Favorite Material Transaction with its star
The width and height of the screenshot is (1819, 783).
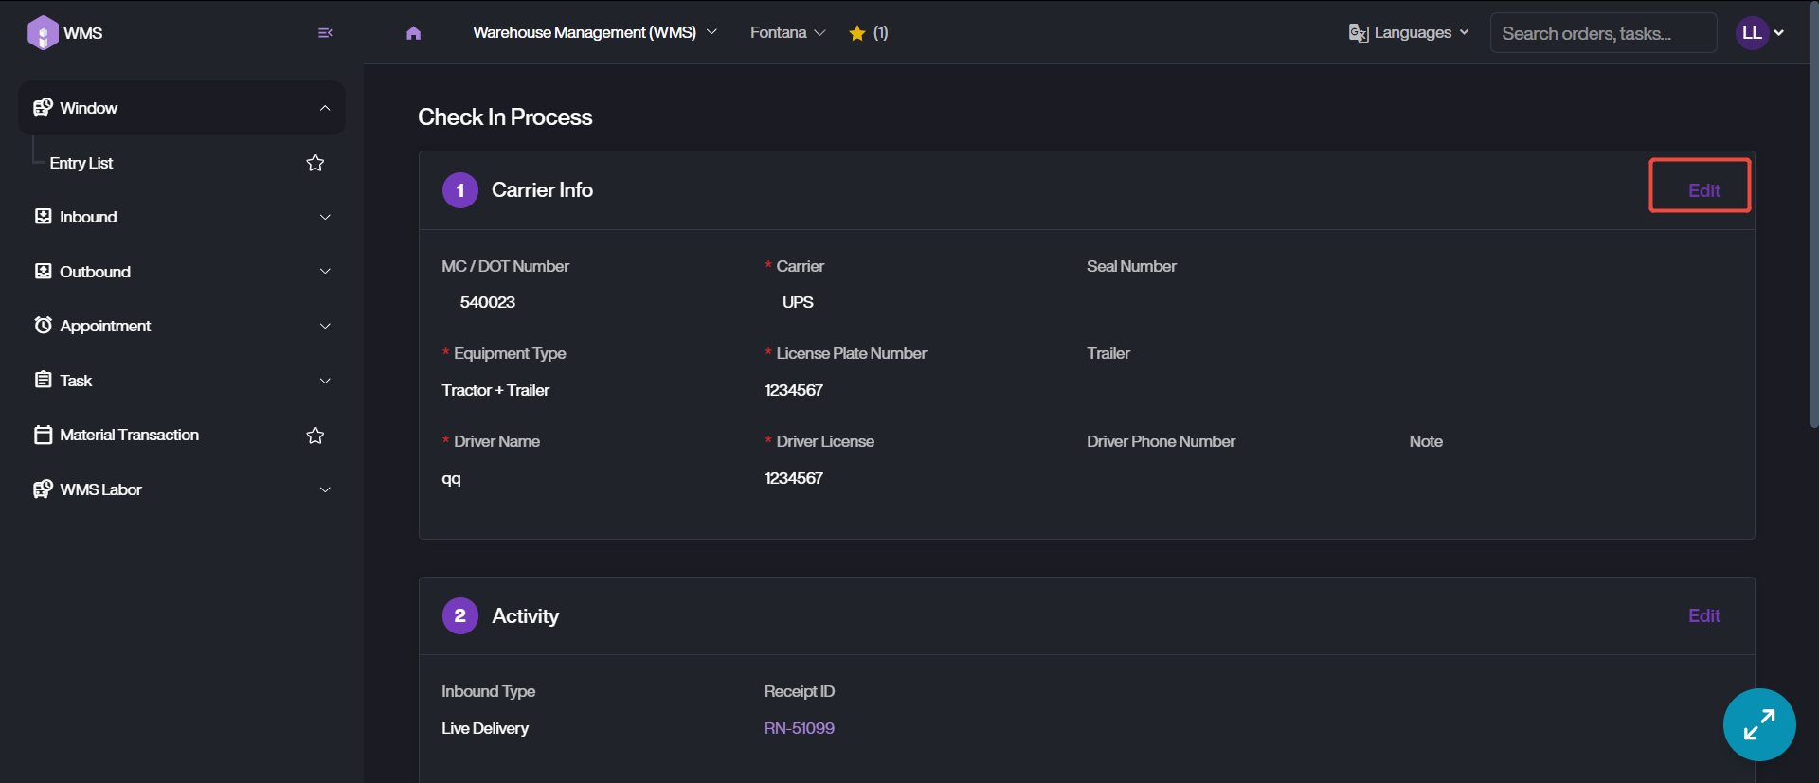[315, 436]
